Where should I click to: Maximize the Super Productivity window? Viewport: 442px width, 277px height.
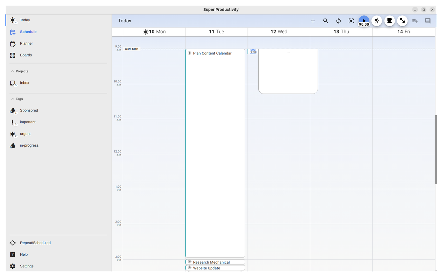(424, 10)
